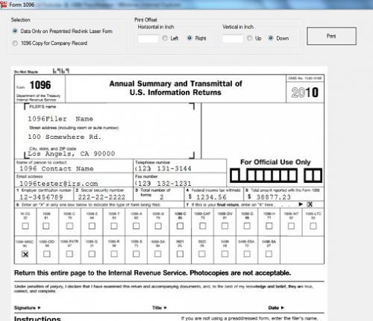Toggle the 1099-MISC form type checkbox
The width and height of the screenshot is (373, 321).
[x=25, y=254]
